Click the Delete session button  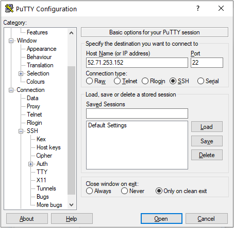point(207,155)
